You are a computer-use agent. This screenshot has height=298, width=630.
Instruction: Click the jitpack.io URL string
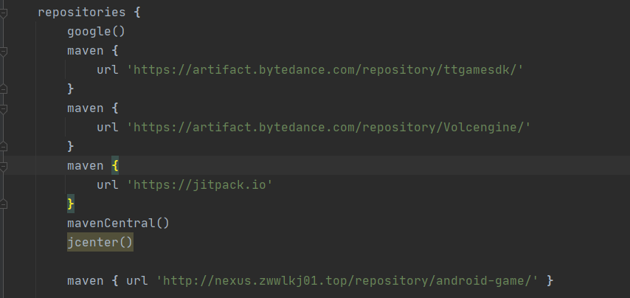(200, 185)
